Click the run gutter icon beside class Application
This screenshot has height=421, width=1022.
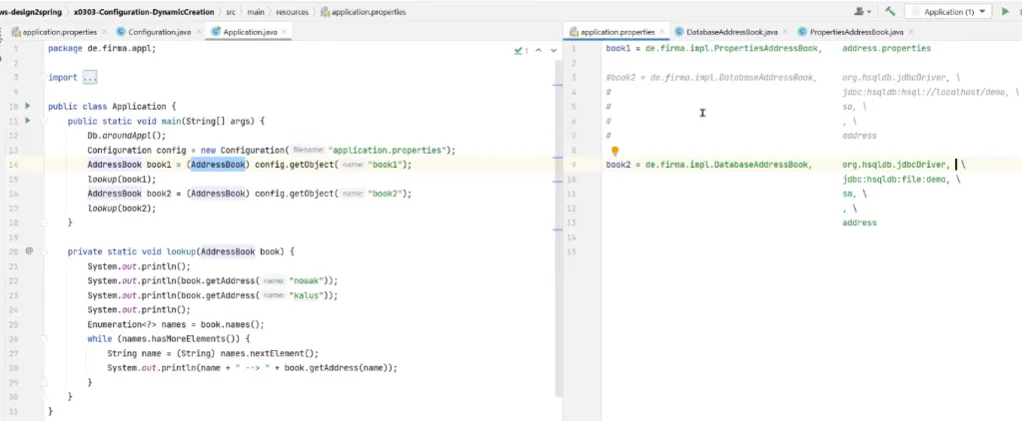27,106
